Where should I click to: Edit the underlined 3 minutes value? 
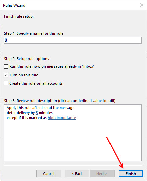(37, 113)
